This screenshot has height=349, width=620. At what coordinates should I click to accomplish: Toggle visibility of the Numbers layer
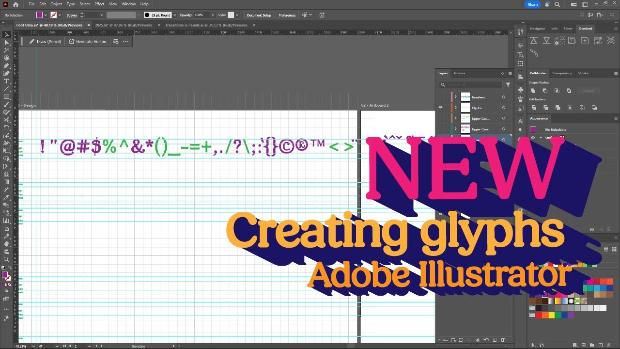click(x=441, y=97)
